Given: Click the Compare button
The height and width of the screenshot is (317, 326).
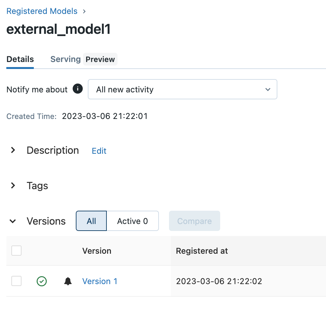Looking at the screenshot, I should point(194,221).
